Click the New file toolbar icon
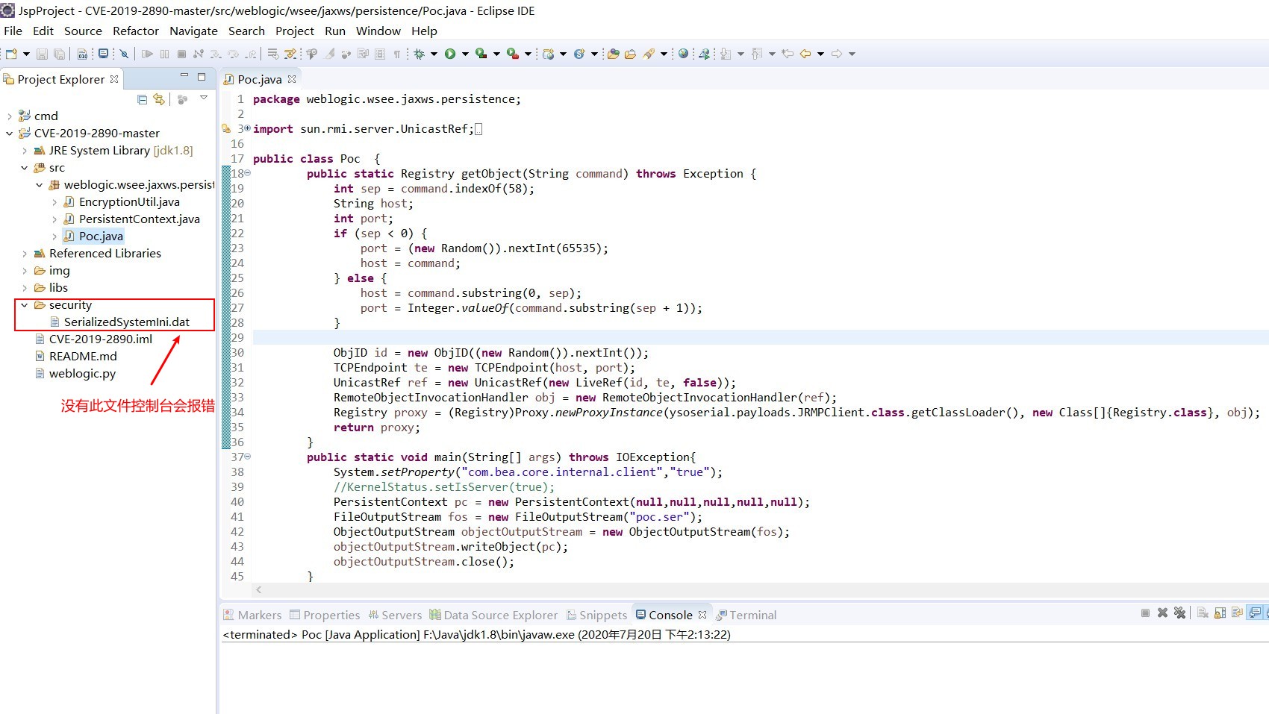The image size is (1269, 714). coord(11,54)
